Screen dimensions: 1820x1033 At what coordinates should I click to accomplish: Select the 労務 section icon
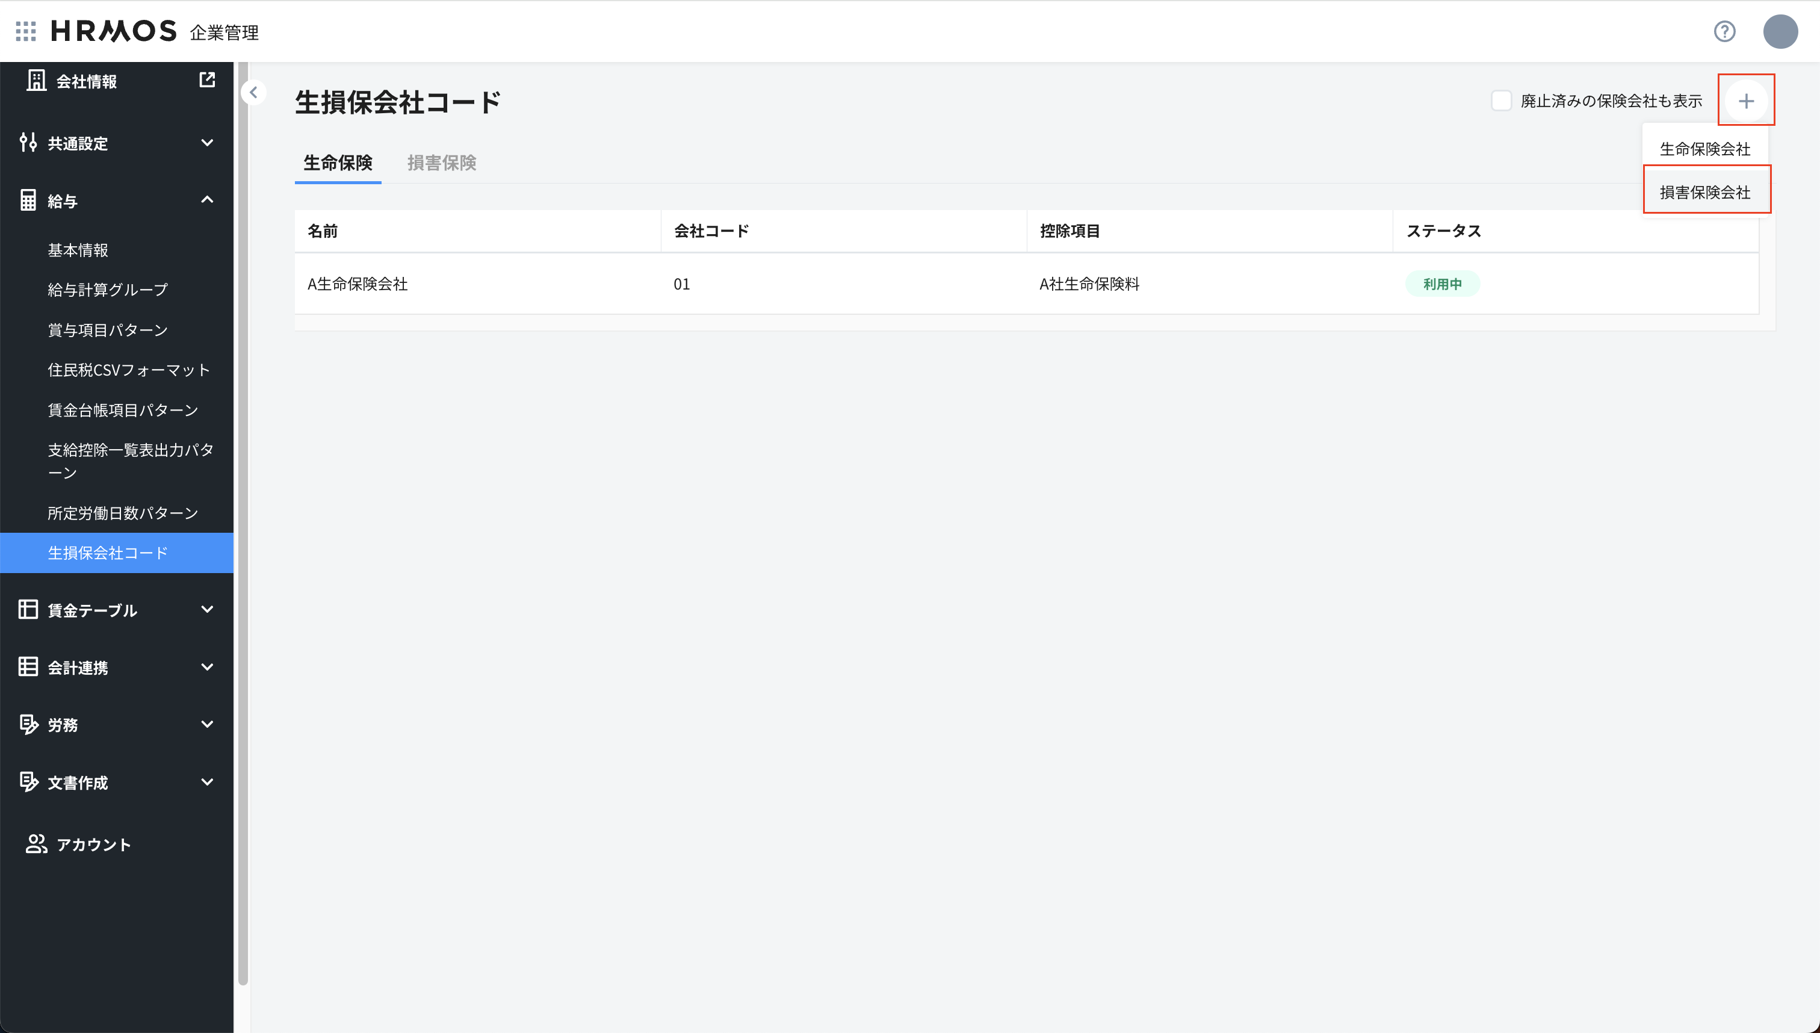[28, 724]
